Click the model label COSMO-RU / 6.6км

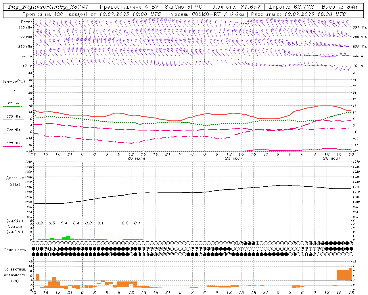[x=218, y=14]
